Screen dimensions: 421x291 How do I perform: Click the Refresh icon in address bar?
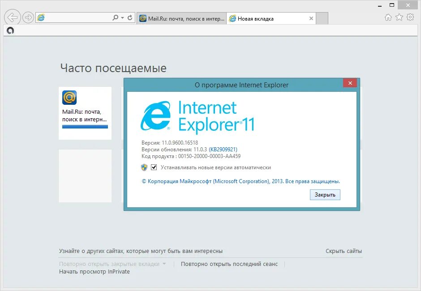coord(130,18)
